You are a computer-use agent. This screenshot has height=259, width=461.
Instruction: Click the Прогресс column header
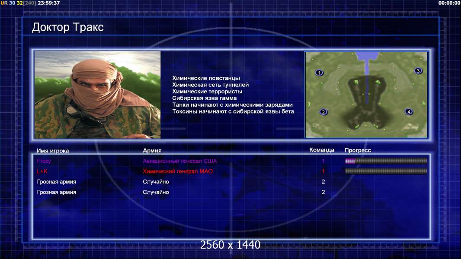pyautogui.click(x=358, y=150)
